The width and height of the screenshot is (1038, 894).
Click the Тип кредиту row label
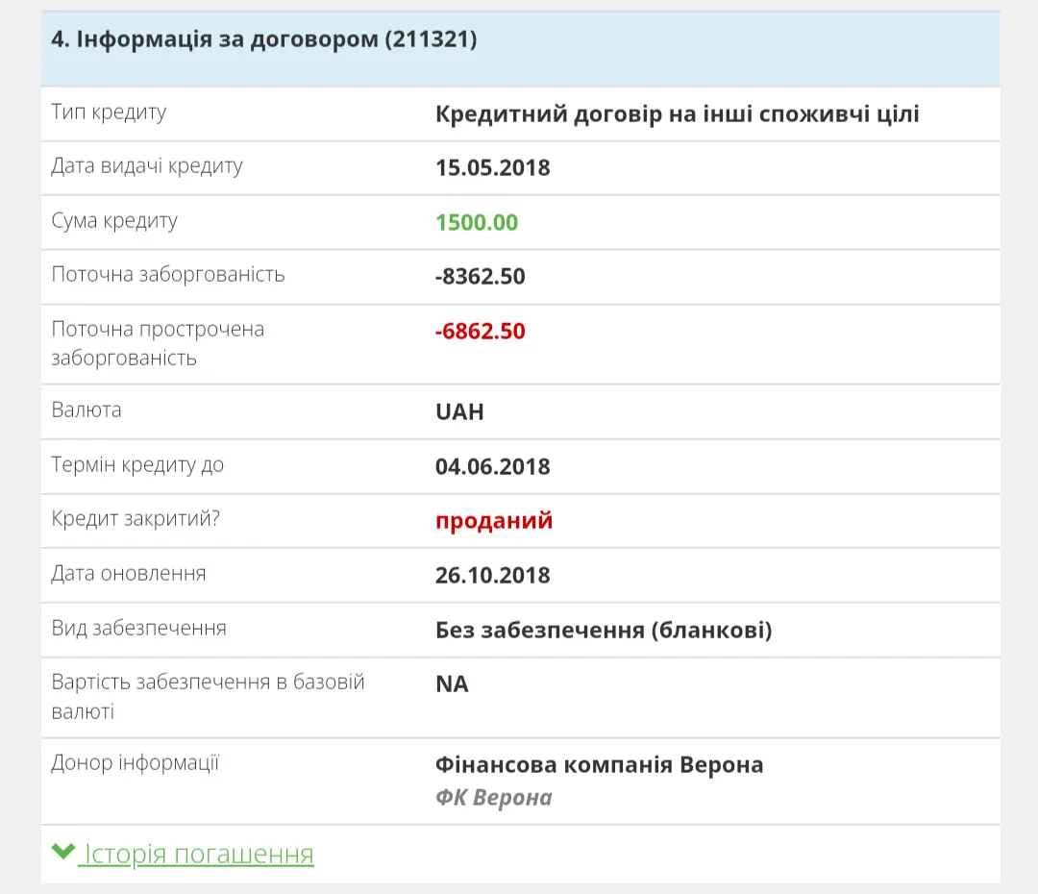click(109, 112)
